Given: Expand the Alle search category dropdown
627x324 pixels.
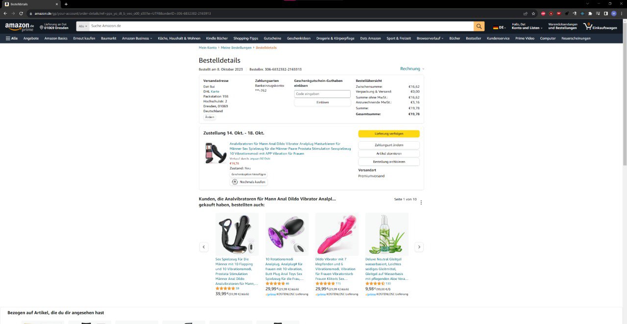Looking at the screenshot, I should coord(83,26).
